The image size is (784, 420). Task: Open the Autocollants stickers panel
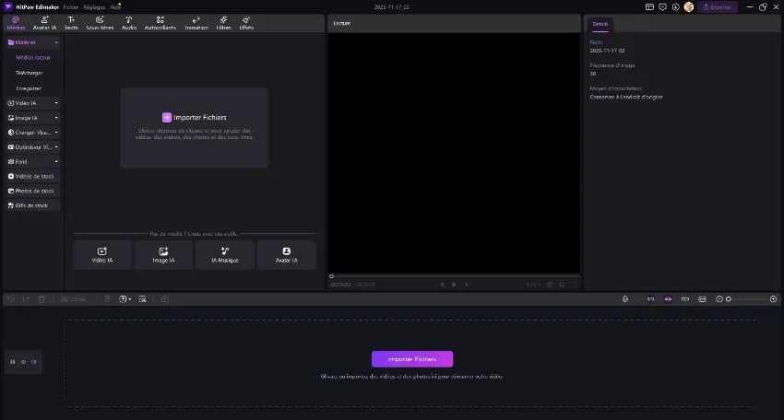click(x=160, y=23)
